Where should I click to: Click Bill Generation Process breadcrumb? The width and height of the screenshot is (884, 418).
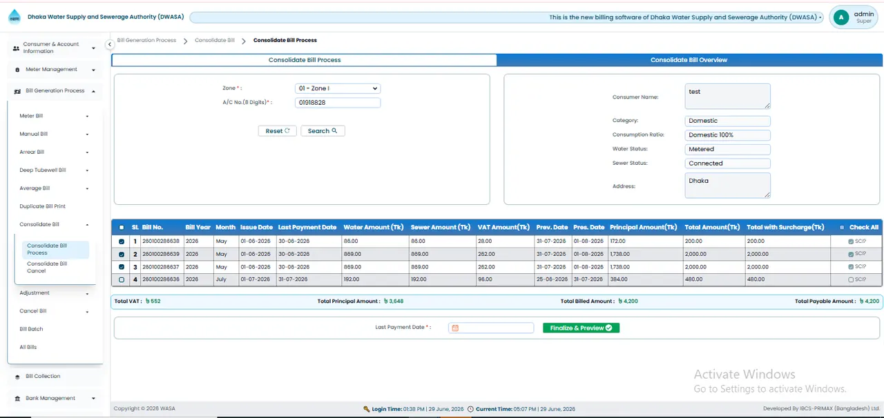coord(146,41)
